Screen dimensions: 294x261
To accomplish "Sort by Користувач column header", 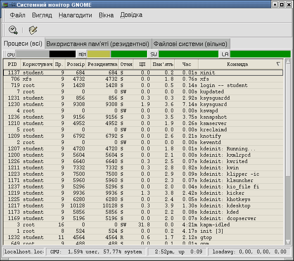I will 37,64.
